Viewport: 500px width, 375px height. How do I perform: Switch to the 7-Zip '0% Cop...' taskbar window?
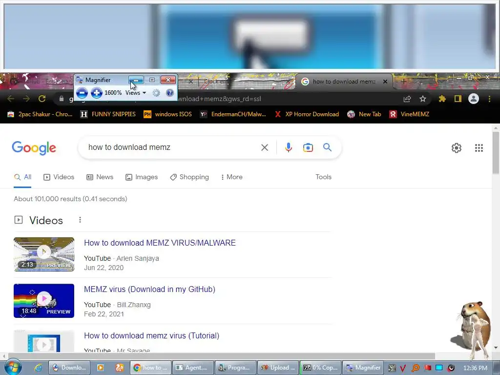320,368
